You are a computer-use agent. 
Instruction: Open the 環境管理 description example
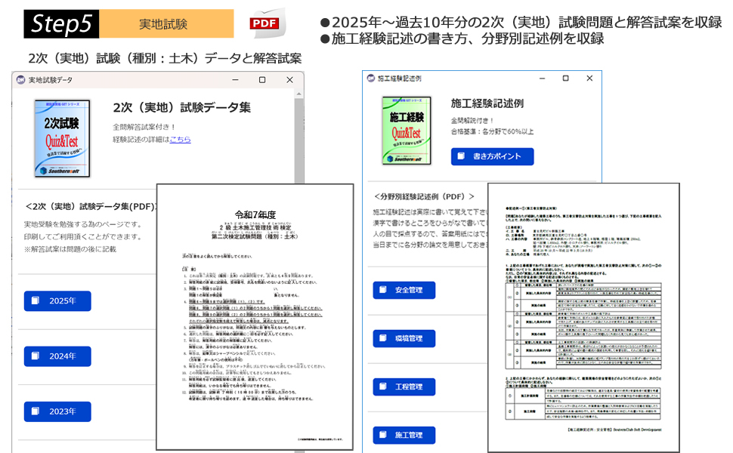tap(404, 338)
